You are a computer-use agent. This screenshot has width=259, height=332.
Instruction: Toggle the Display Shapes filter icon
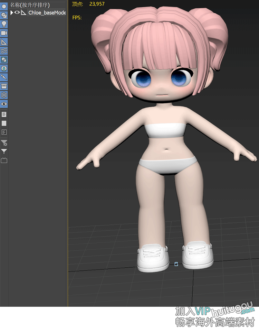click(4, 15)
